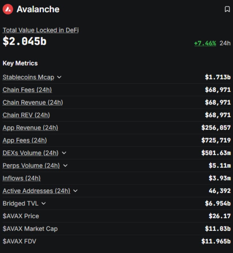Click the +7.46% 24h change value
The height and width of the screenshot is (253, 233).
point(205,43)
